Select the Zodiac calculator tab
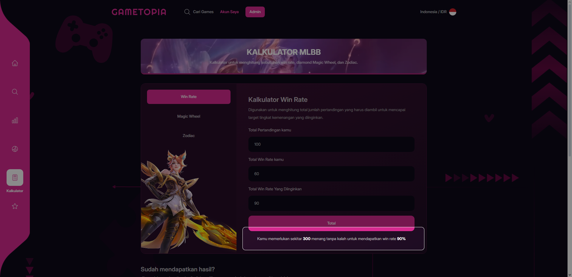The height and width of the screenshot is (277, 572). point(189,136)
